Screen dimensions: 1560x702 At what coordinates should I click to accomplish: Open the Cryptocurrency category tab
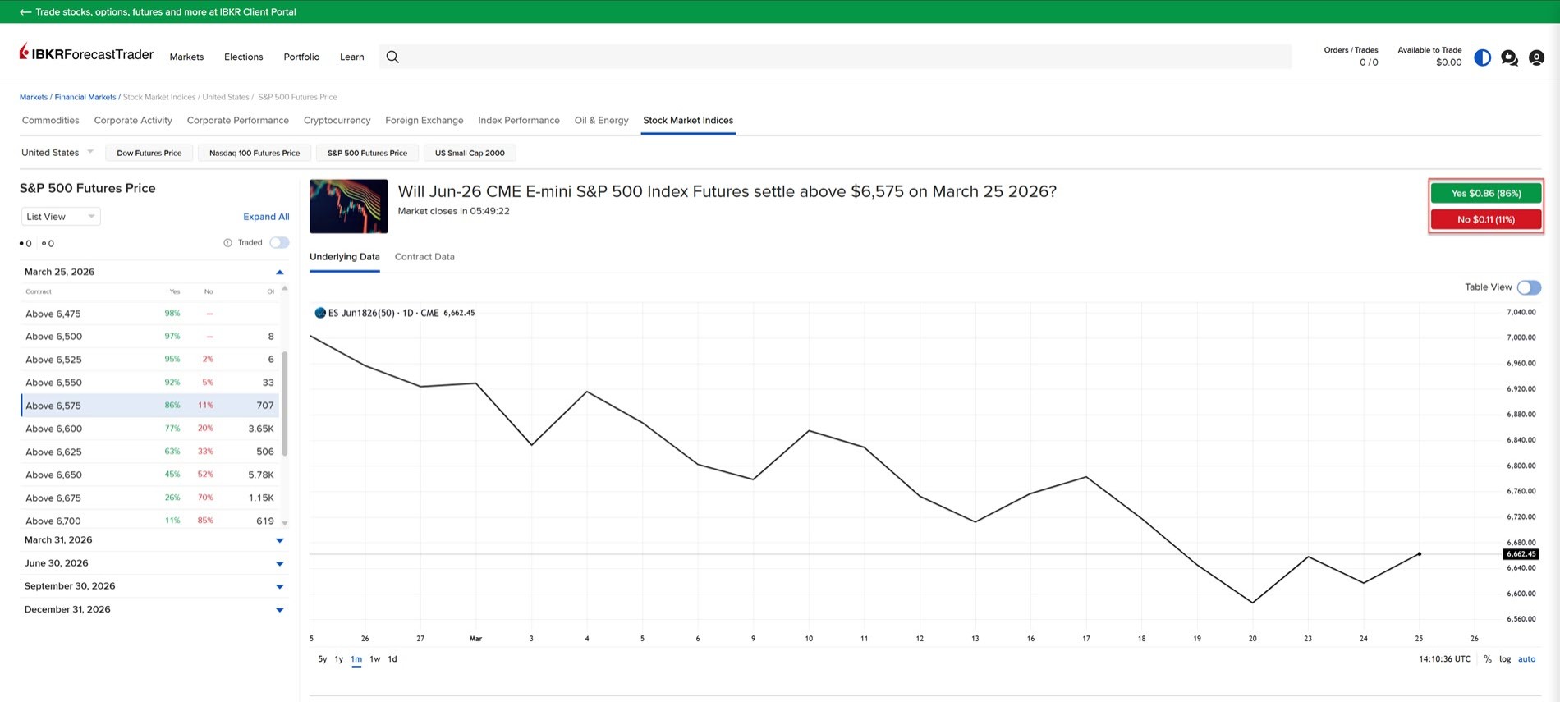[337, 121]
